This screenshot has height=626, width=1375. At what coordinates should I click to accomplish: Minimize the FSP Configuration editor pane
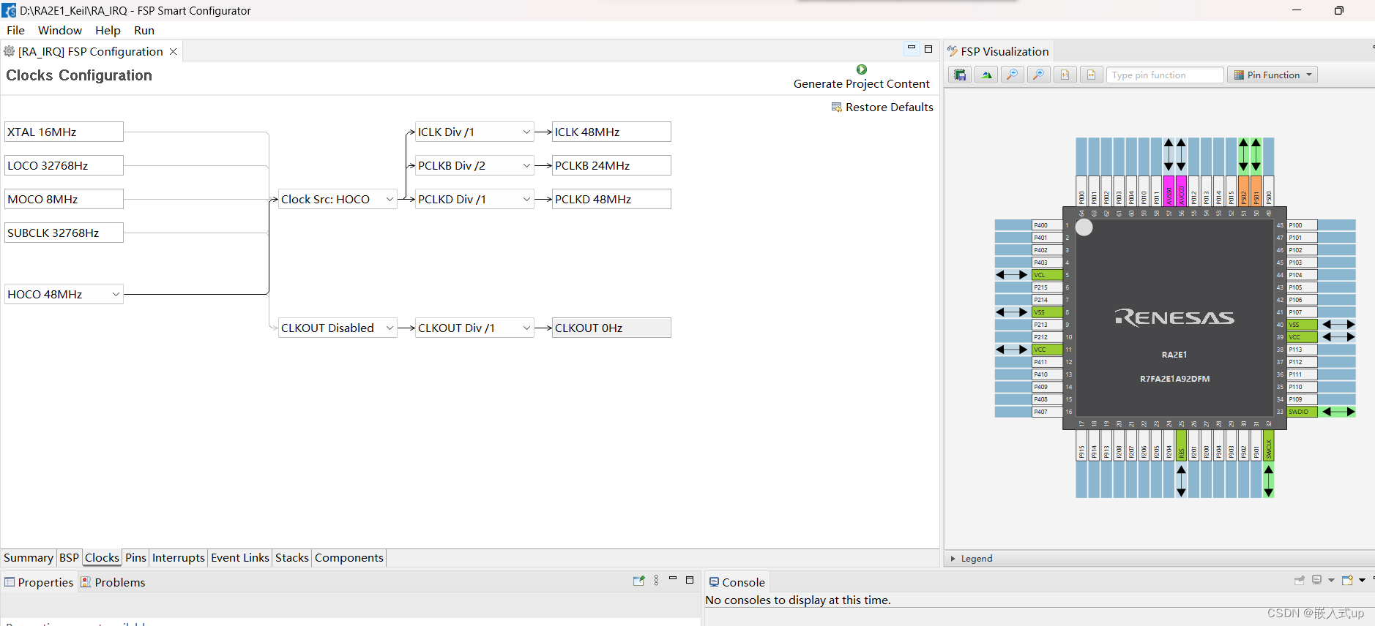[x=912, y=48]
